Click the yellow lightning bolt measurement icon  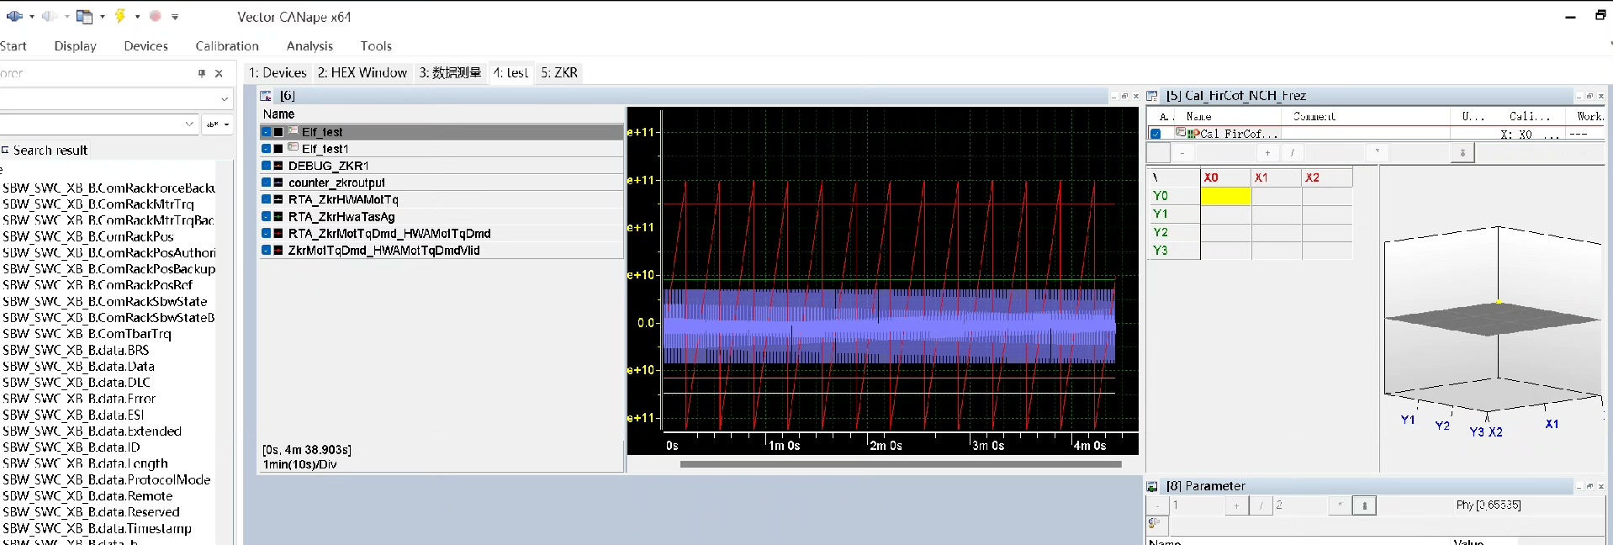coord(120,16)
